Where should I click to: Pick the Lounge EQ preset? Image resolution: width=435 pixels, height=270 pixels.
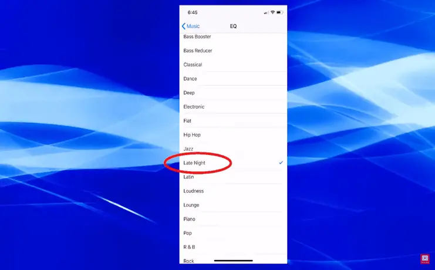point(233,205)
